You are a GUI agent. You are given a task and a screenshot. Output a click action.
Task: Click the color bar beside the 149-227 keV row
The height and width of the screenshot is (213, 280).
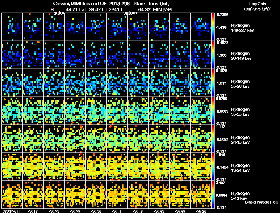(213, 27)
